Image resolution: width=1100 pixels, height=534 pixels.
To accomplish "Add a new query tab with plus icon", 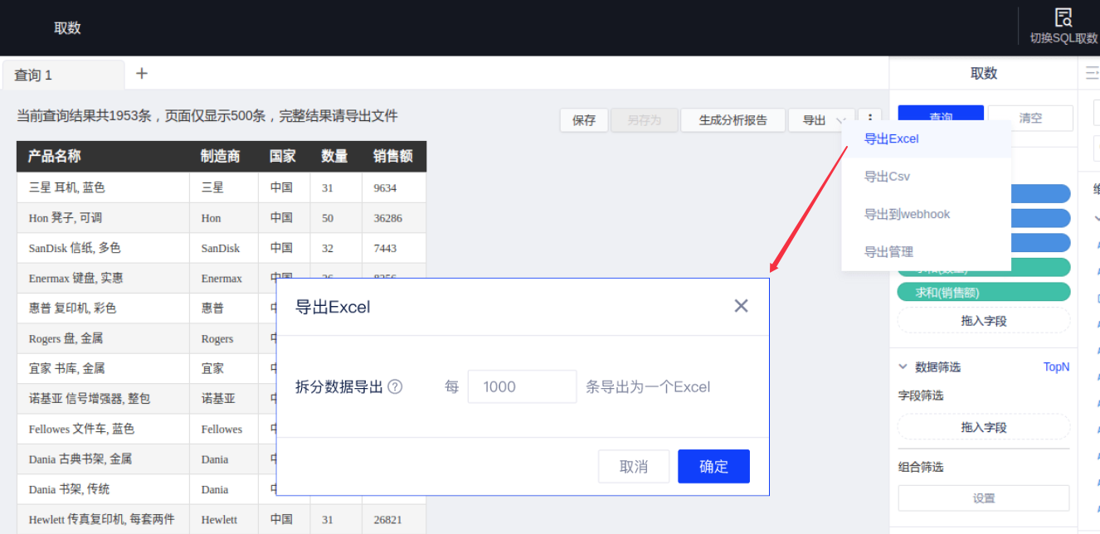I will click(142, 74).
